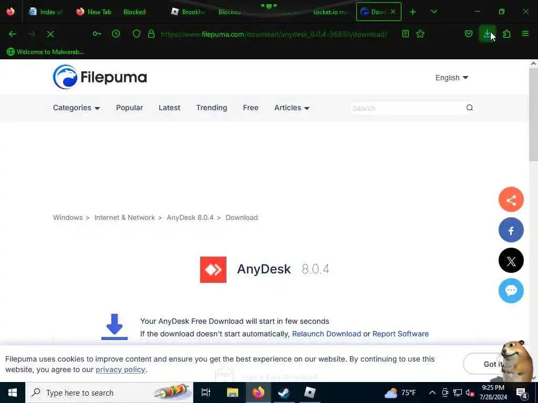Image resolution: width=538 pixels, height=403 pixels.
Task: Switch to the first Blocked tab
Action: click(x=134, y=12)
